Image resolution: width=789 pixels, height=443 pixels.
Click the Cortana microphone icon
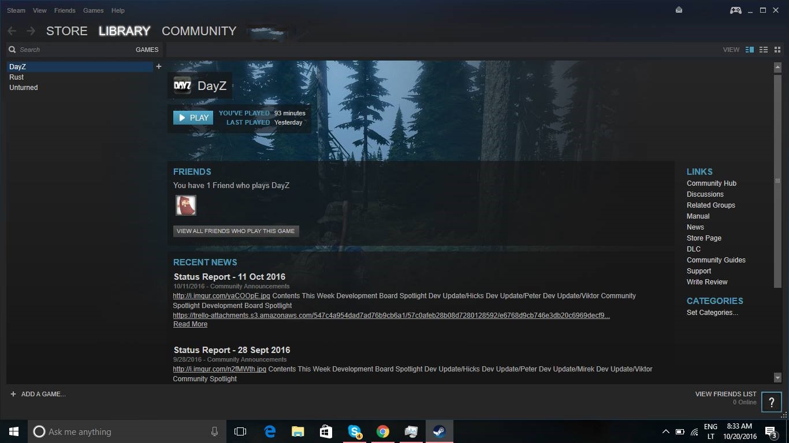tap(214, 431)
